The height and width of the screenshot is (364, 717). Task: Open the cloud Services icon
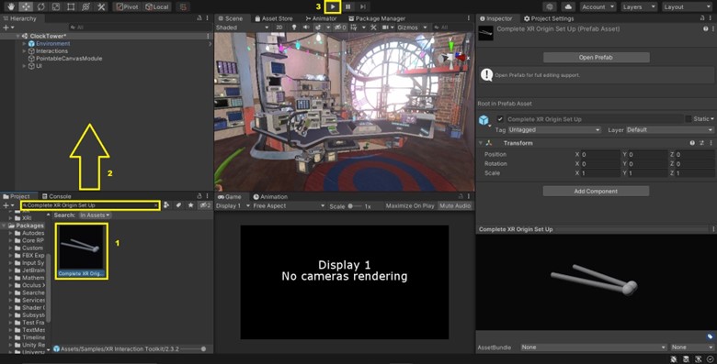point(568,6)
